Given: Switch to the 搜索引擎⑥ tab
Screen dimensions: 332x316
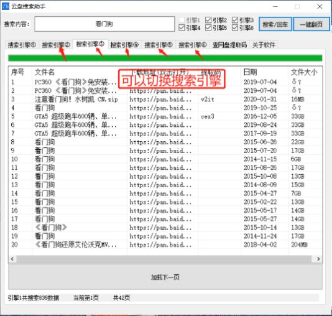Looking at the screenshot, I should click(x=193, y=45).
